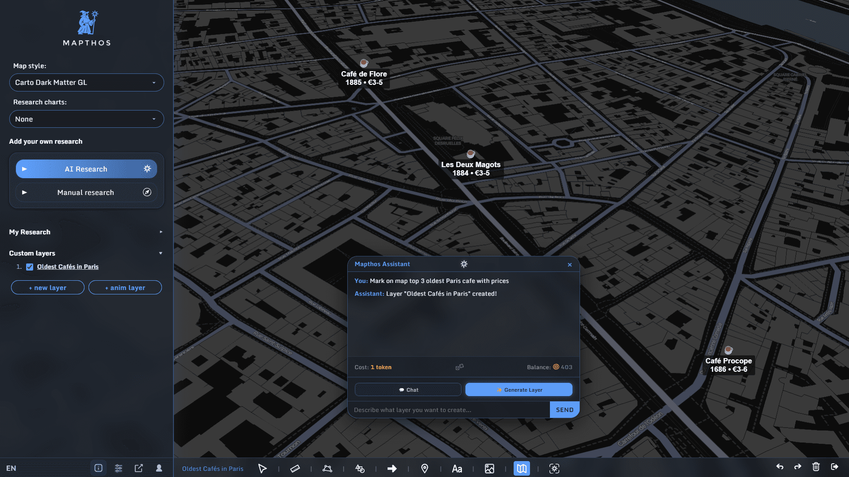
Task: Select the map pin marker tool
Action: click(424, 469)
